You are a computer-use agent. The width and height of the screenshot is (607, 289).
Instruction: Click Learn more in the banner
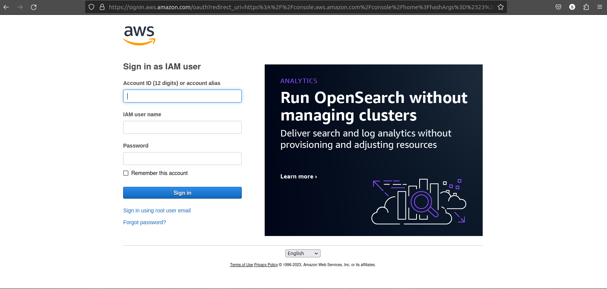299,177
